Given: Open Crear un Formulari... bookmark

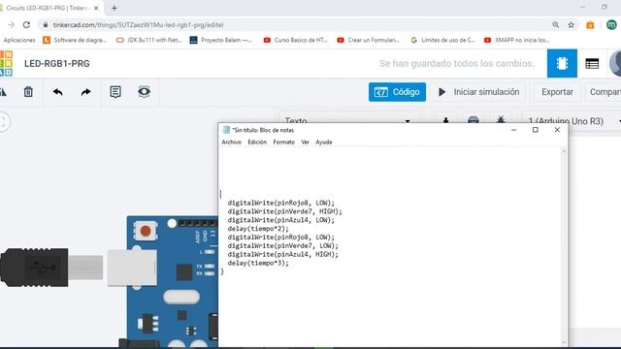Looking at the screenshot, I should (369, 40).
